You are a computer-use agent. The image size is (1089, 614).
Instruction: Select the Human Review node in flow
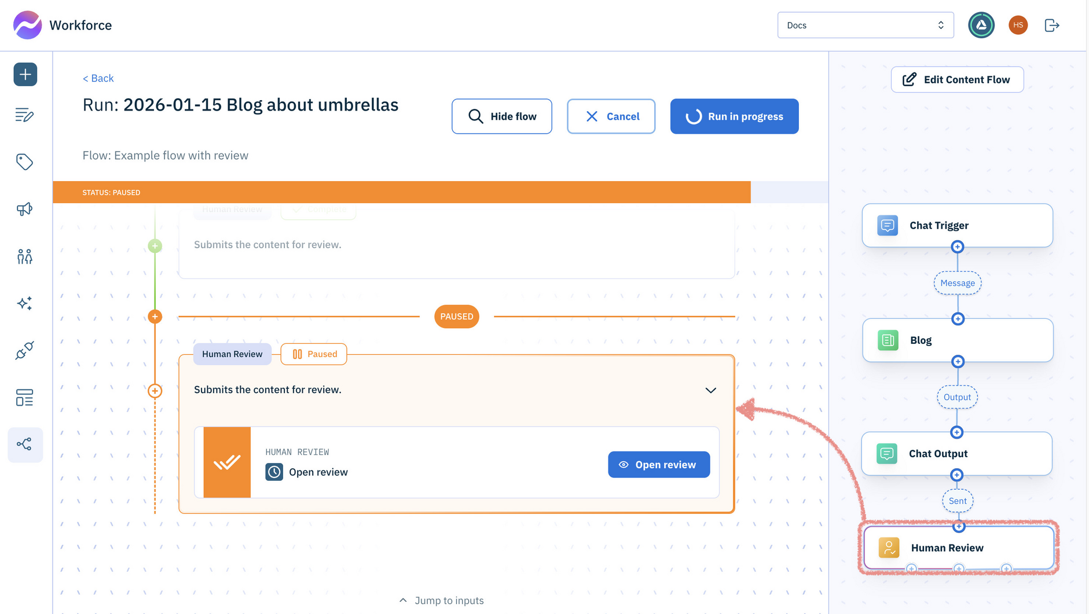[958, 548]
